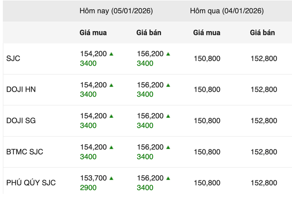Click the up arrow beside PHÚ QUÝ SJC sell price
This screenshot has width=292, height=198.
point(168,178)
